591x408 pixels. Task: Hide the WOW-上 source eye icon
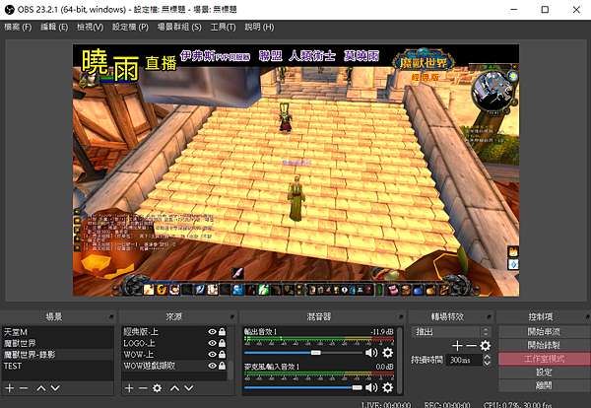click(212, 354)
